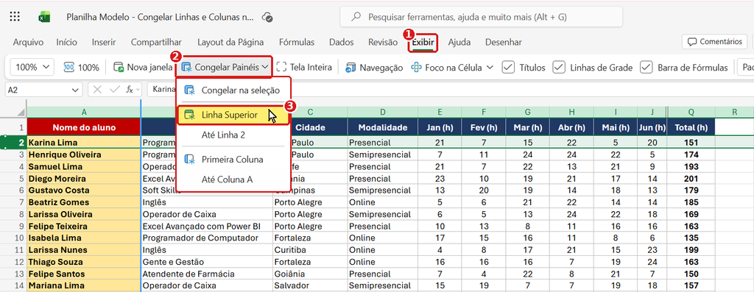Switch to Tela Inteira mode
The width and height of the screenshot is (754, 292).
(304, 67)
